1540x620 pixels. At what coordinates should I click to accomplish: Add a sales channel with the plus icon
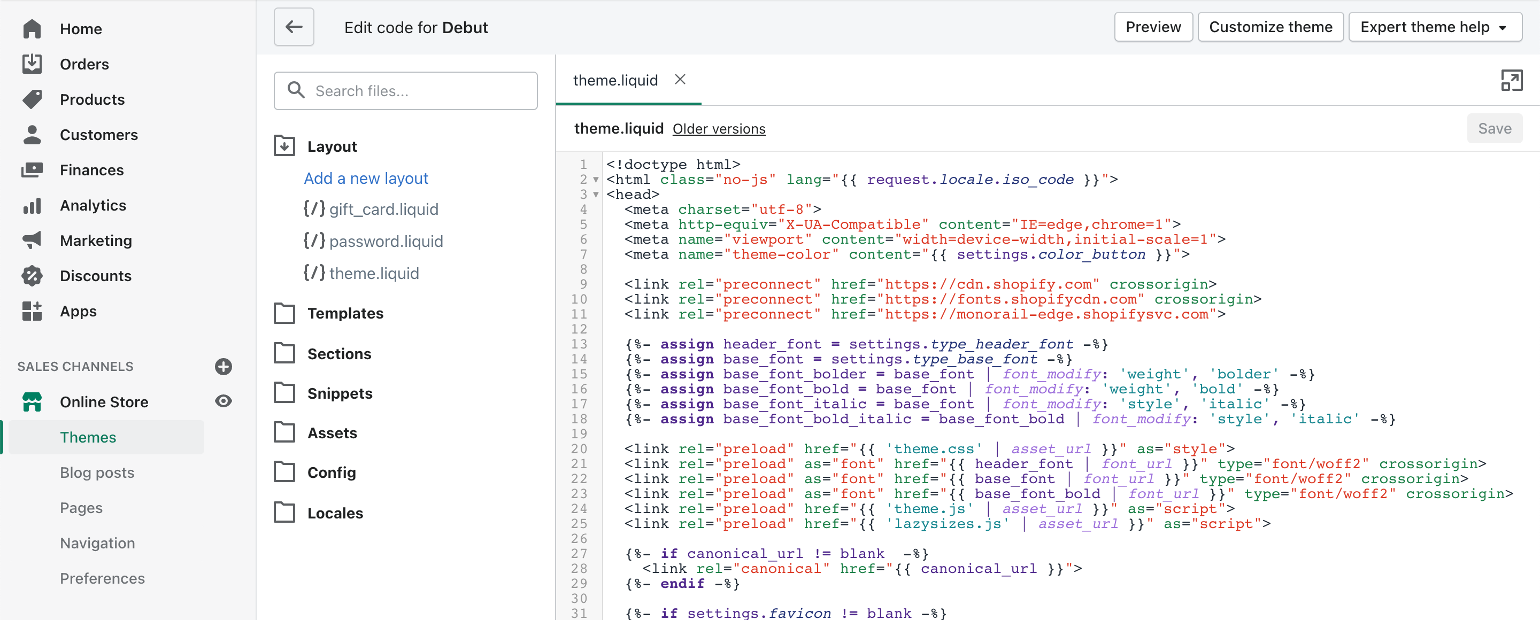tap(223, 366)
